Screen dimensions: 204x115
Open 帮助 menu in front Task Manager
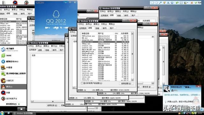[x=112, y=24]
